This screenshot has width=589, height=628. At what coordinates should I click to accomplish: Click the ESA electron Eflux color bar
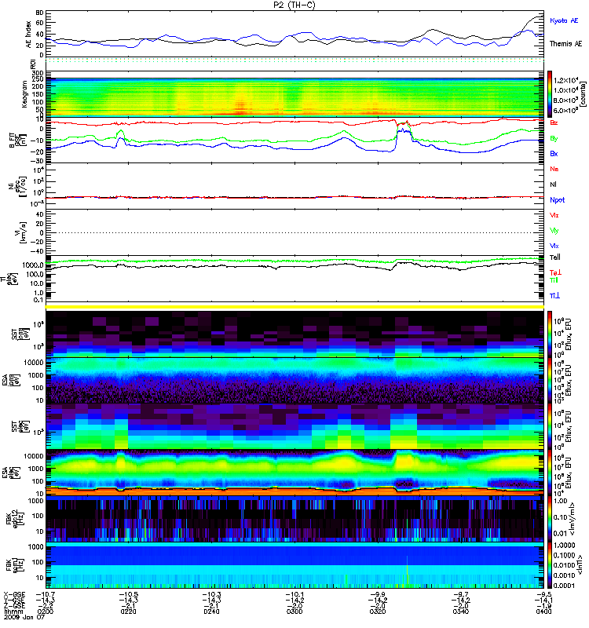coord(550,473)
